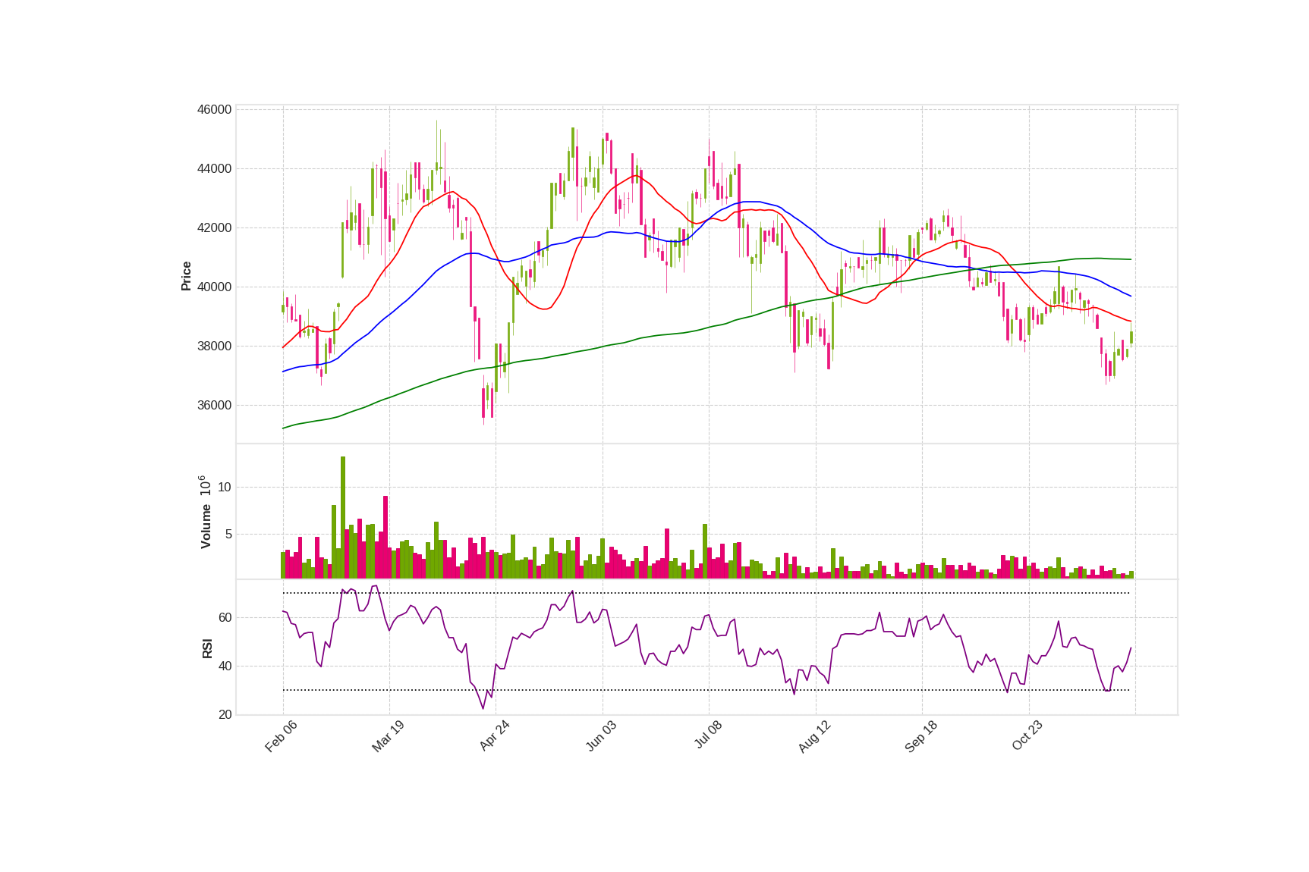Click the Aug 12 date label
The image size is (1309, 872).
pyautogui.click(x=814, y=736)
